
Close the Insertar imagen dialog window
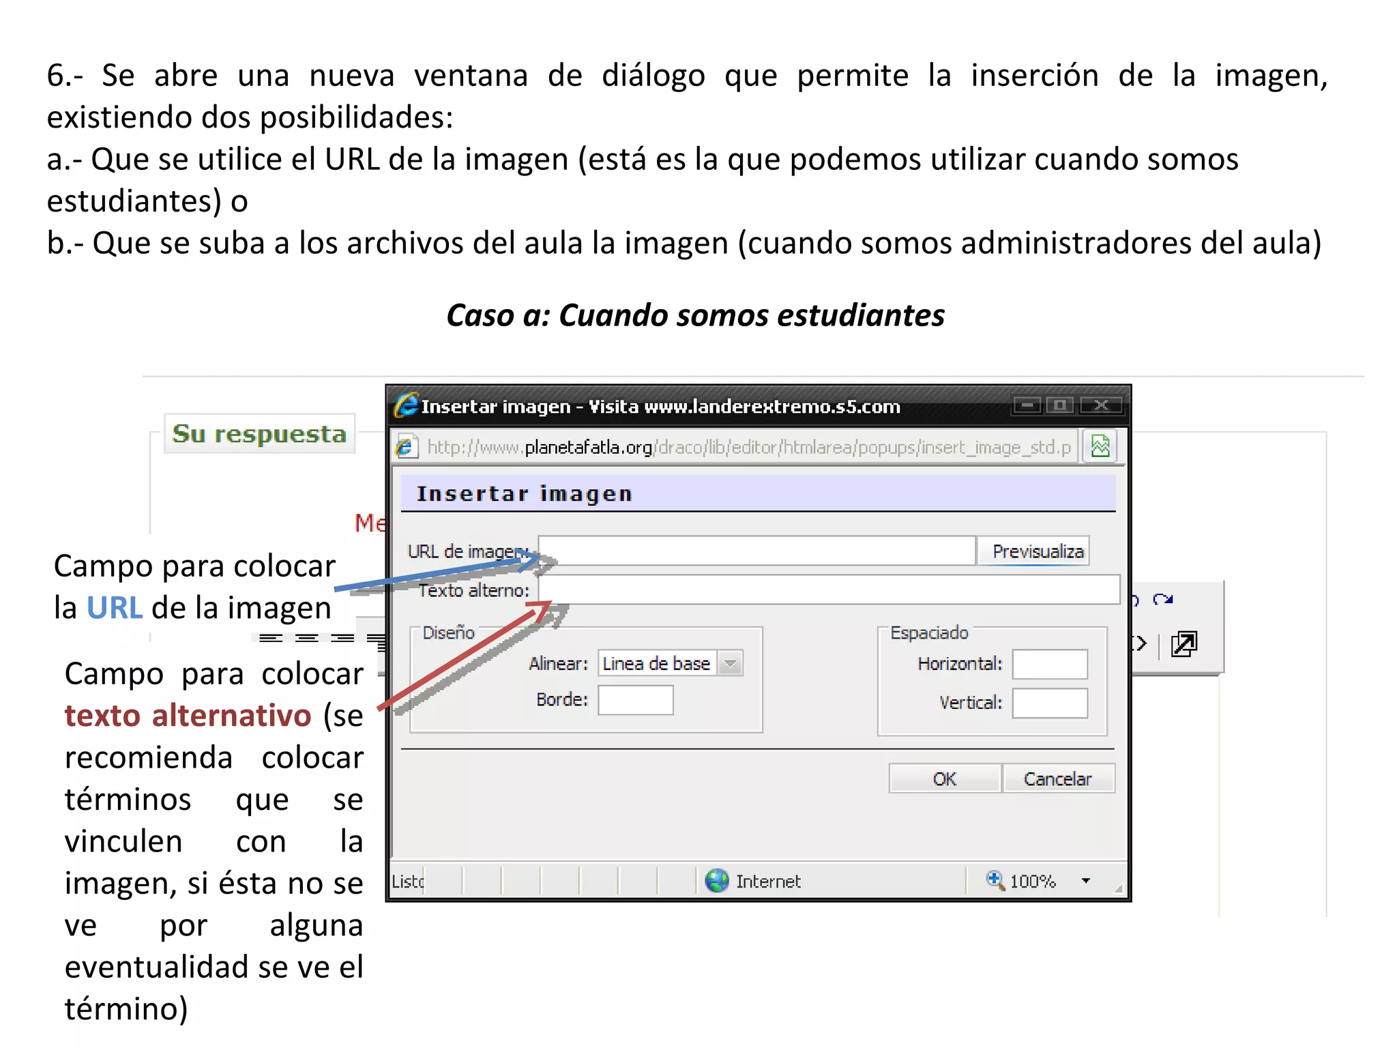(1101, 405)
